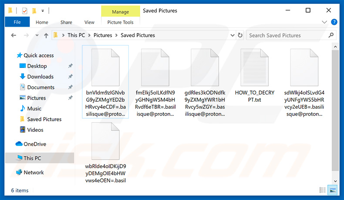Open Customize Quick Access Toolbar dropdown
Screen dimensions: 344x200
(x=43, y=10)
